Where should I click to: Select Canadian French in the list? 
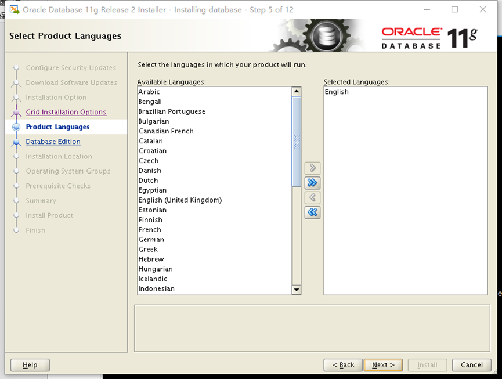215,131
